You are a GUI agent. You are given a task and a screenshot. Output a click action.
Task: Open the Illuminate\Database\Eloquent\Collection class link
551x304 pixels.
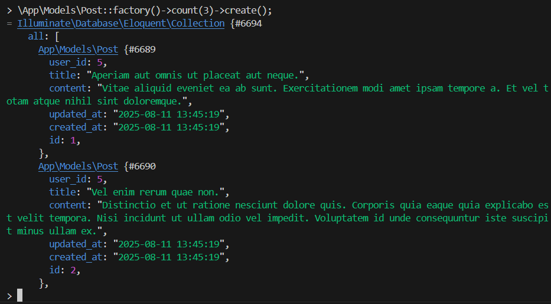click(x=120, y=24)
